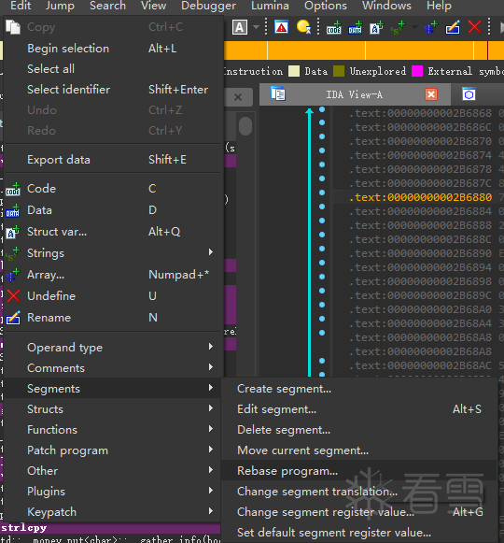Open dropdown arrow next to Strings toolbar icon
This screenshot has width=504, height=543.
414,27
